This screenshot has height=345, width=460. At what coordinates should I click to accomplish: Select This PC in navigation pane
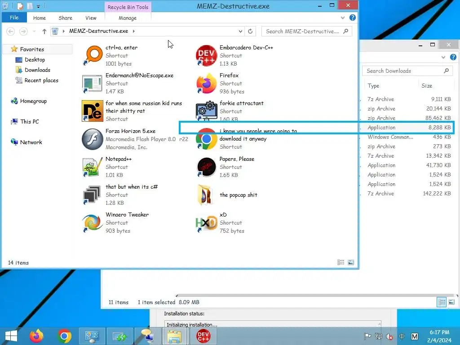click(x=29, y=121)
